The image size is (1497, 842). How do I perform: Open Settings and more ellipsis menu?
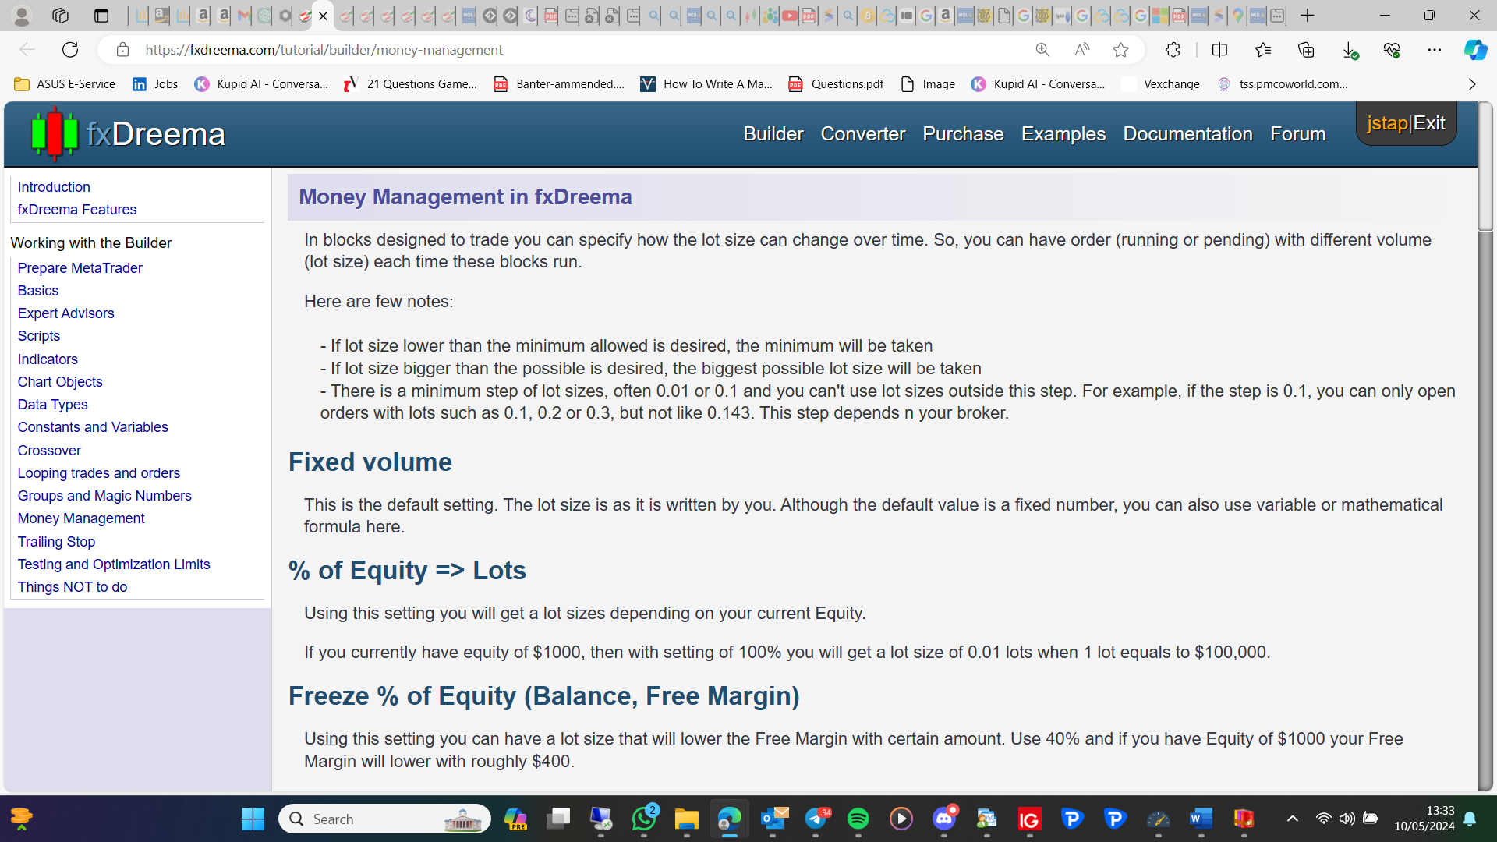click(1435, 50)
